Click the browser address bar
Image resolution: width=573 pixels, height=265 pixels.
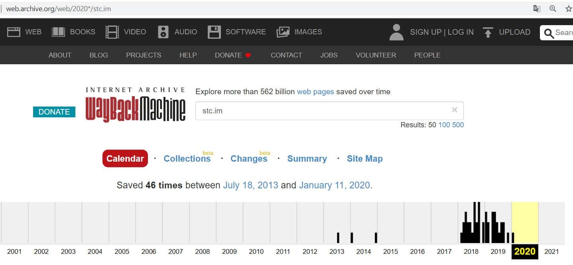(x=263, y=8)
